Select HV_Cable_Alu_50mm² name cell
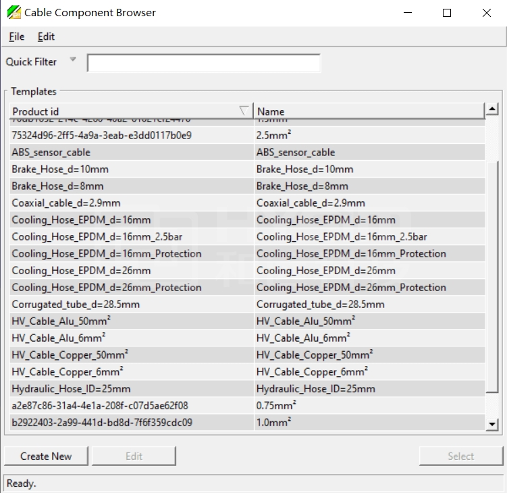 (x=369, y=321)
